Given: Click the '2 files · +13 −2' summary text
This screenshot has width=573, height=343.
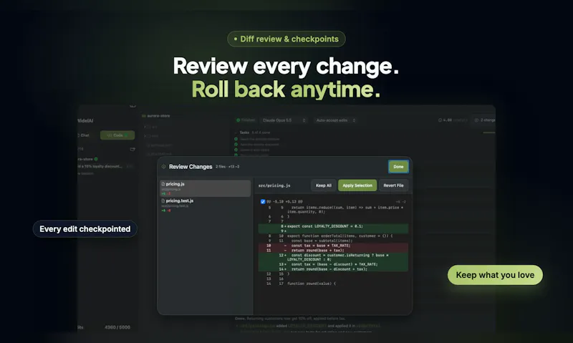Looking at the screenshot, I should (x=227, y=167).
